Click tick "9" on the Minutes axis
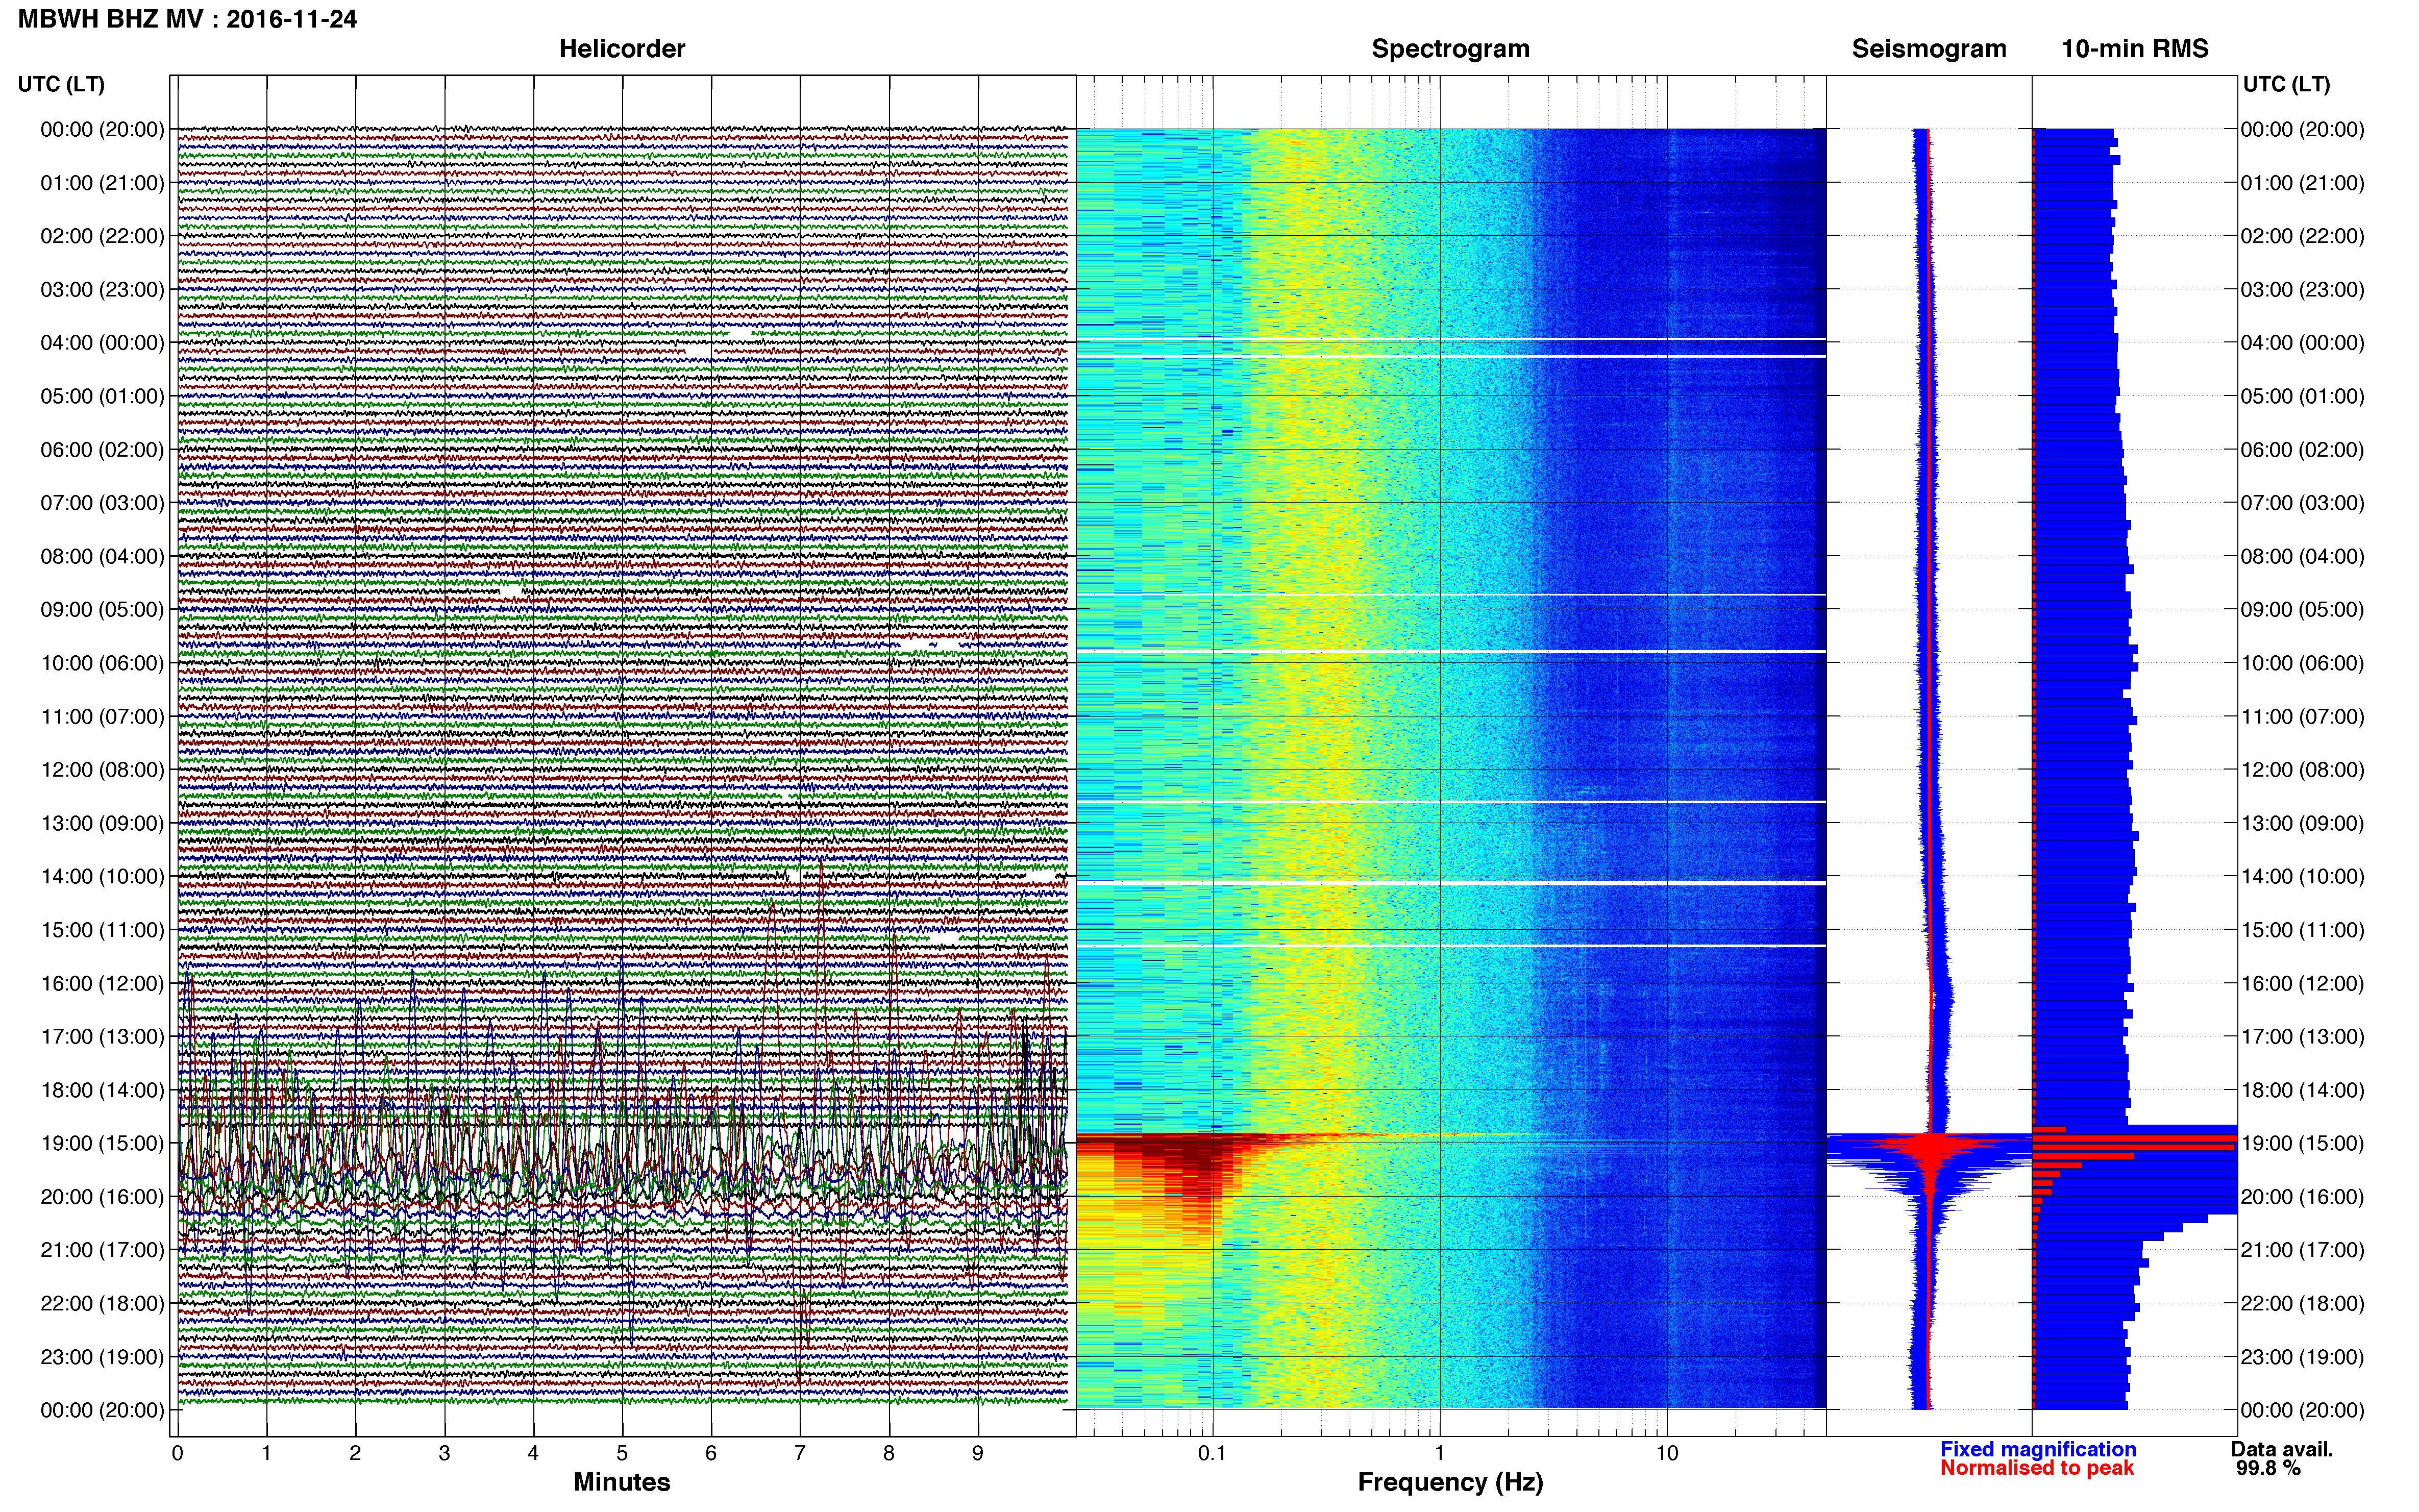The image size is (2419, 1512). (978, 1454)
